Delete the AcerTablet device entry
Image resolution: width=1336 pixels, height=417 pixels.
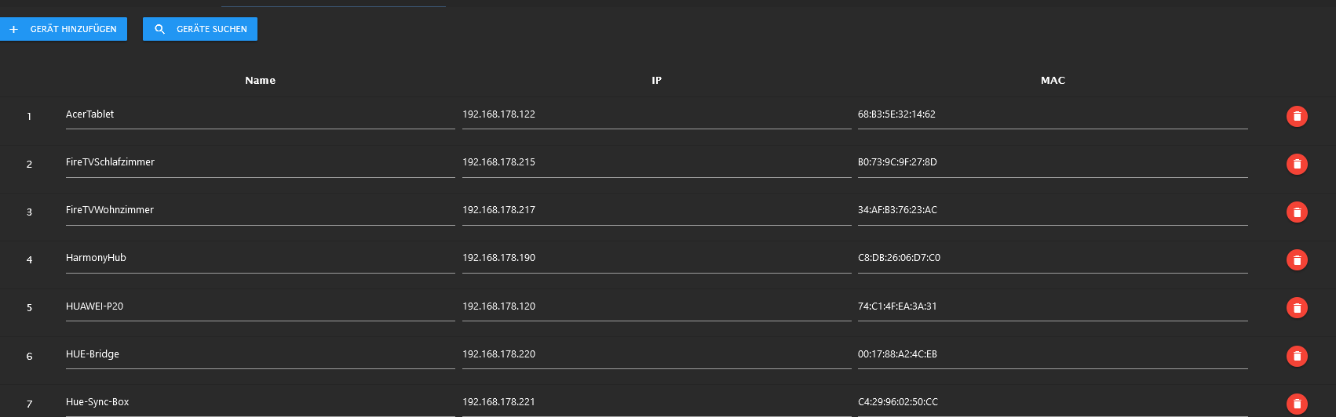1297,116
